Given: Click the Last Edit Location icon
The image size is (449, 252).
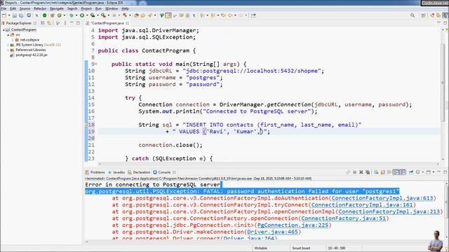Looking at the screenshot, I should pos(223,15).
